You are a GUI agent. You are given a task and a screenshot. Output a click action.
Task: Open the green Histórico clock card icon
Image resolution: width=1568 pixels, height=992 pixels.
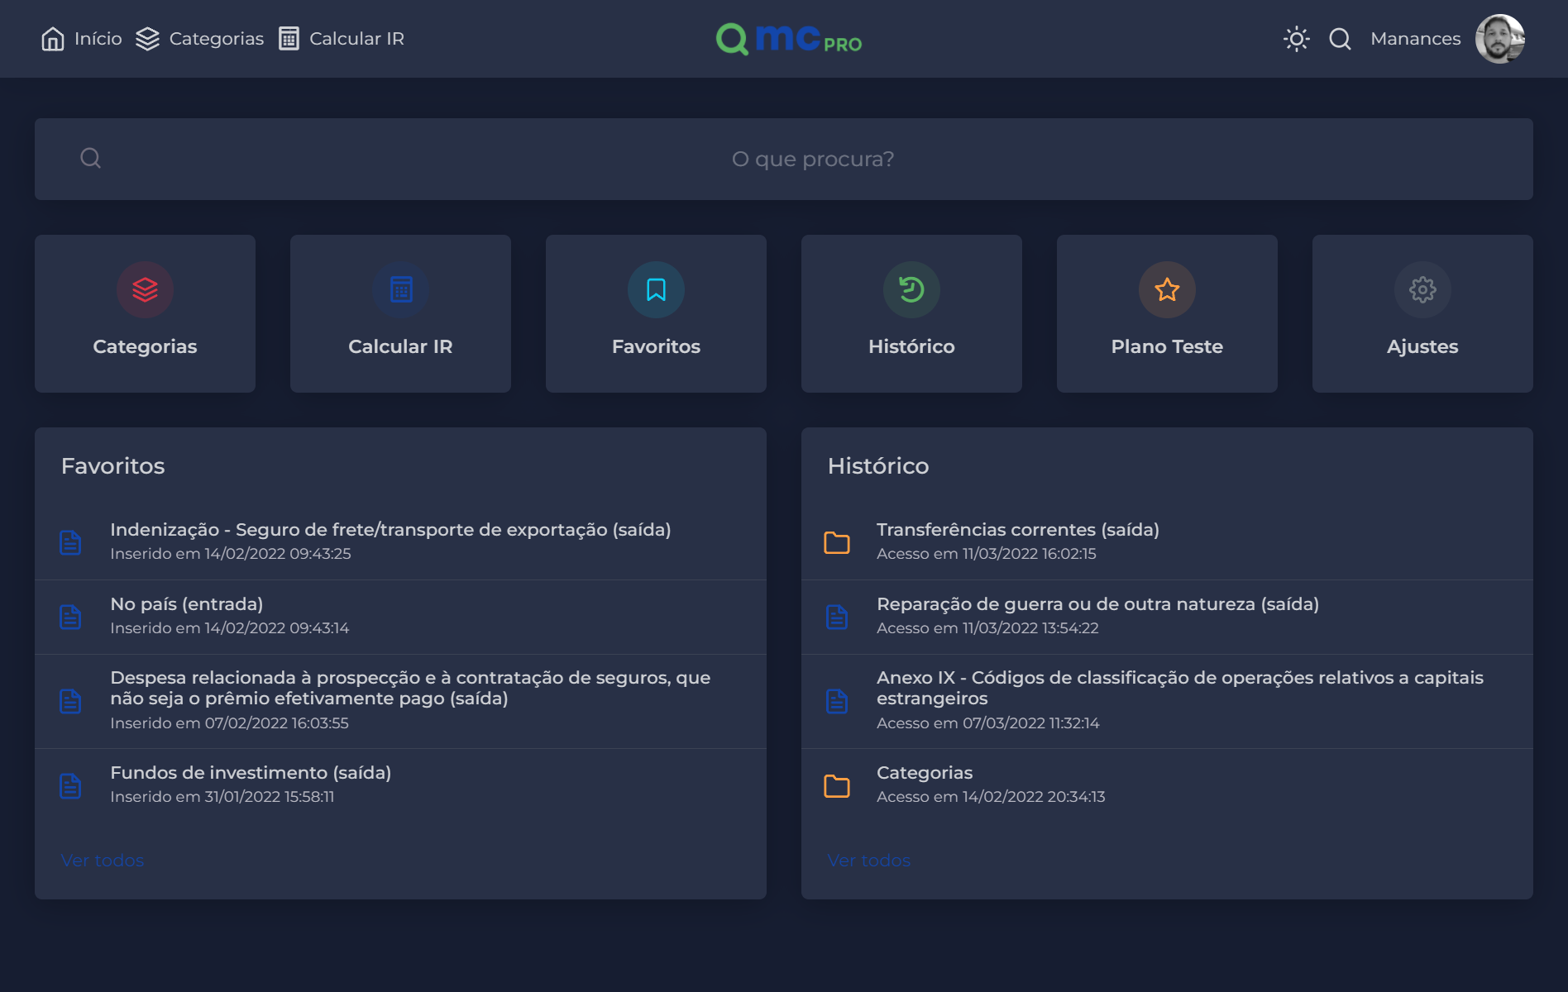[911, 289]
